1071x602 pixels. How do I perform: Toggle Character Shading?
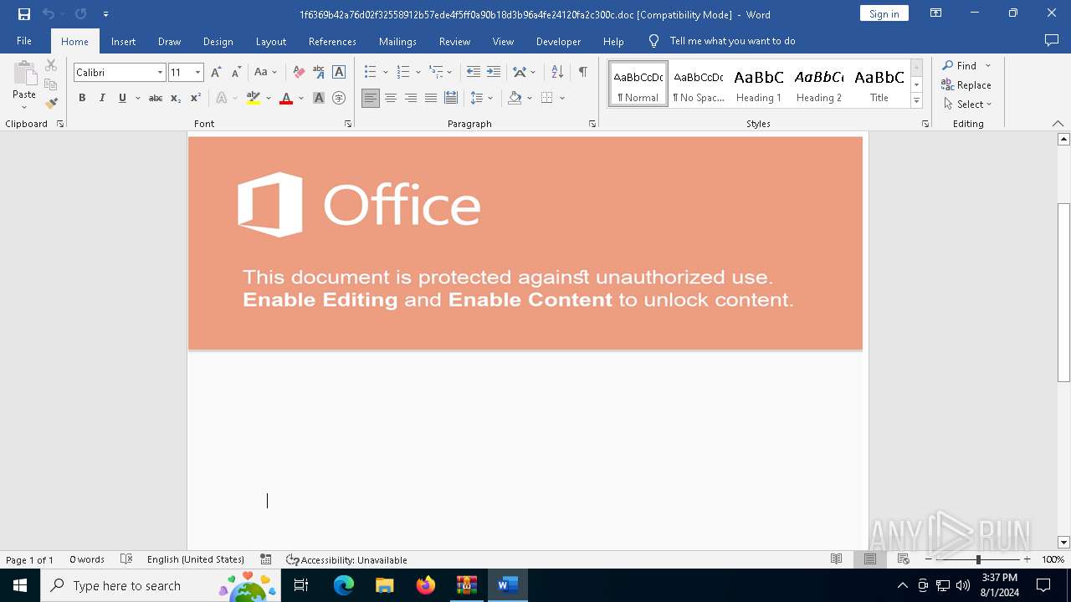(x=319, y=98)
